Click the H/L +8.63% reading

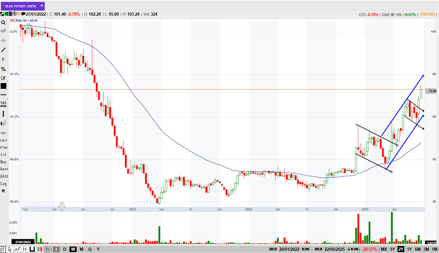coord(406,14)
